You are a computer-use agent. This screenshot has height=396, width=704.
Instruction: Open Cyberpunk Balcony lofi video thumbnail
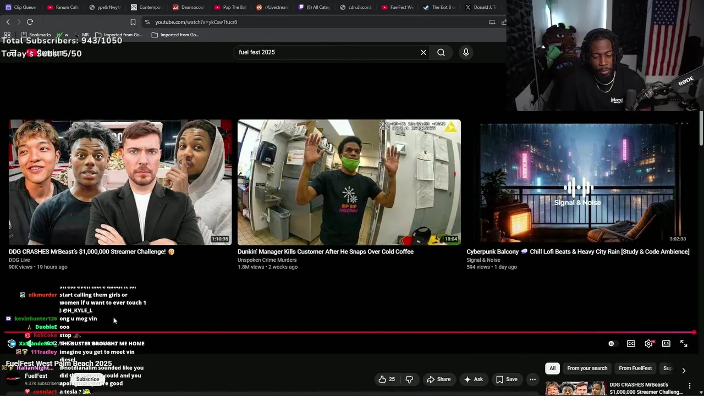point(578,182)
